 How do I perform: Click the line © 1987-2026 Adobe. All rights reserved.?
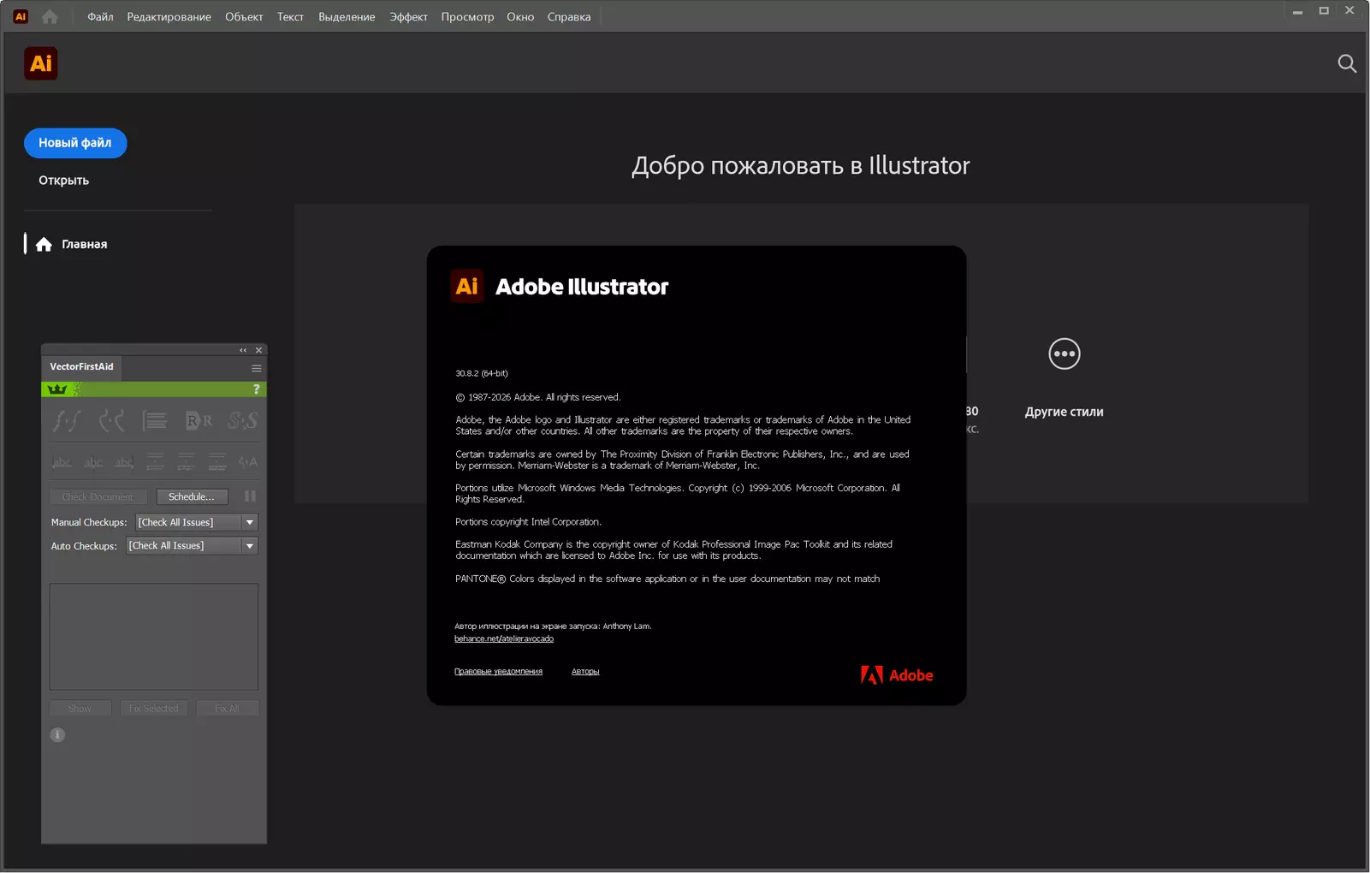tap(538, 397)
